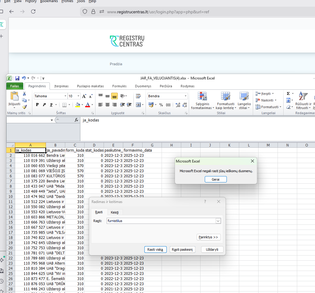The image size is (315, 293).
Task: Switch to the Keisti tab in dialog
Action: tap(114, 212)
